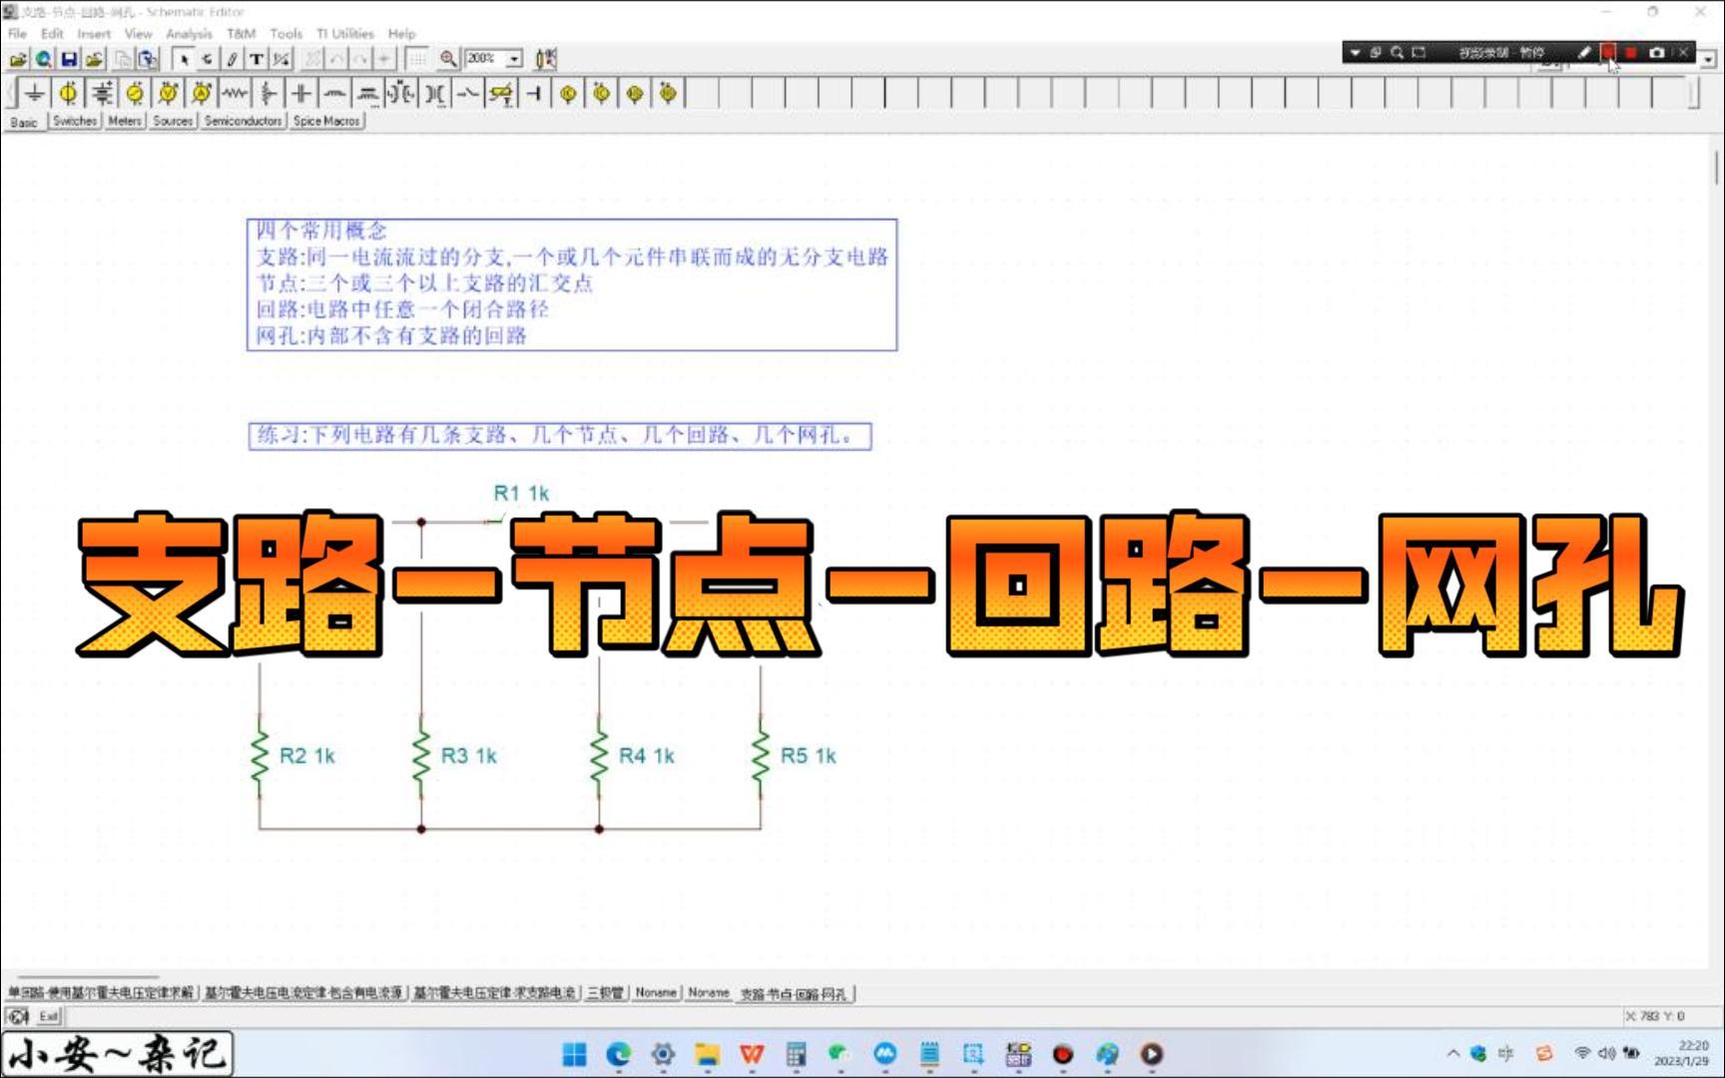Pick the ground symbol from Basic components
Screen dimensions: 1725x1078
(36, 93)
